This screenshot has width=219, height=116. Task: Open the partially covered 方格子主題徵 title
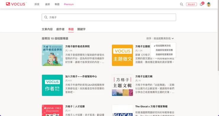143,47
